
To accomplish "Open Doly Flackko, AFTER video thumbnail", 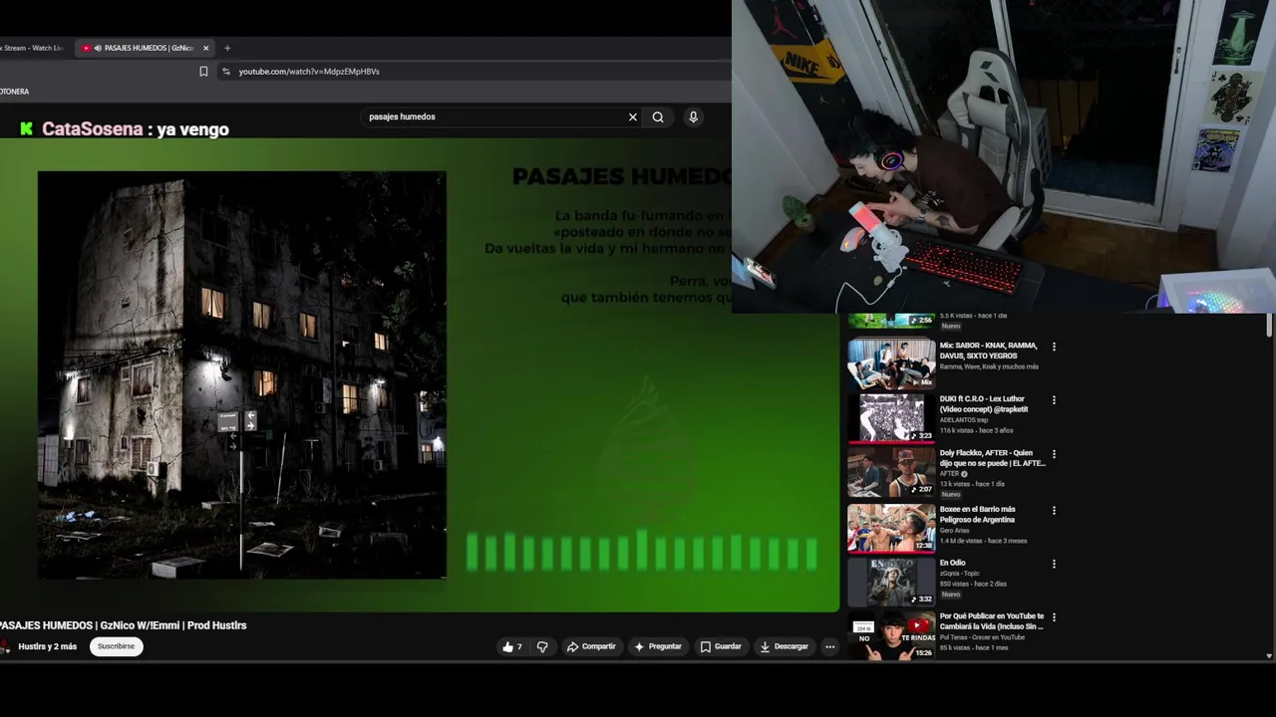I will pos(891,472).
